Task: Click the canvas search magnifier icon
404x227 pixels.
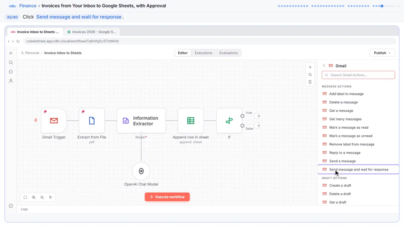Action: tap(310, 75)
